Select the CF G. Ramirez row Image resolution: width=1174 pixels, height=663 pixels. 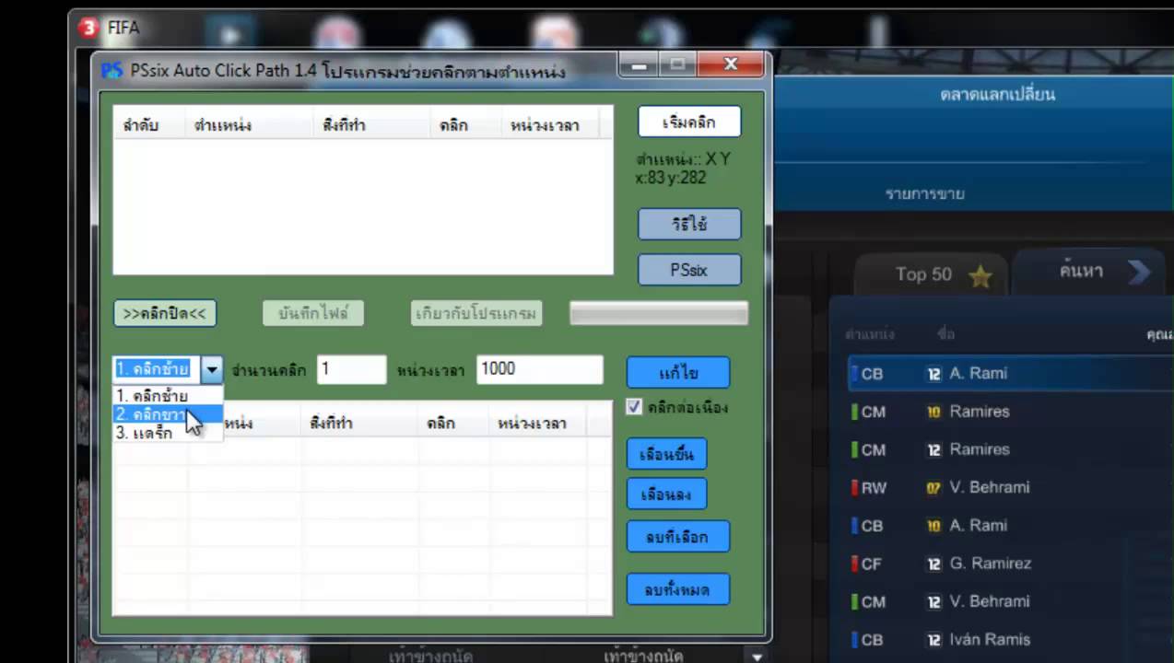(1011, 564)
